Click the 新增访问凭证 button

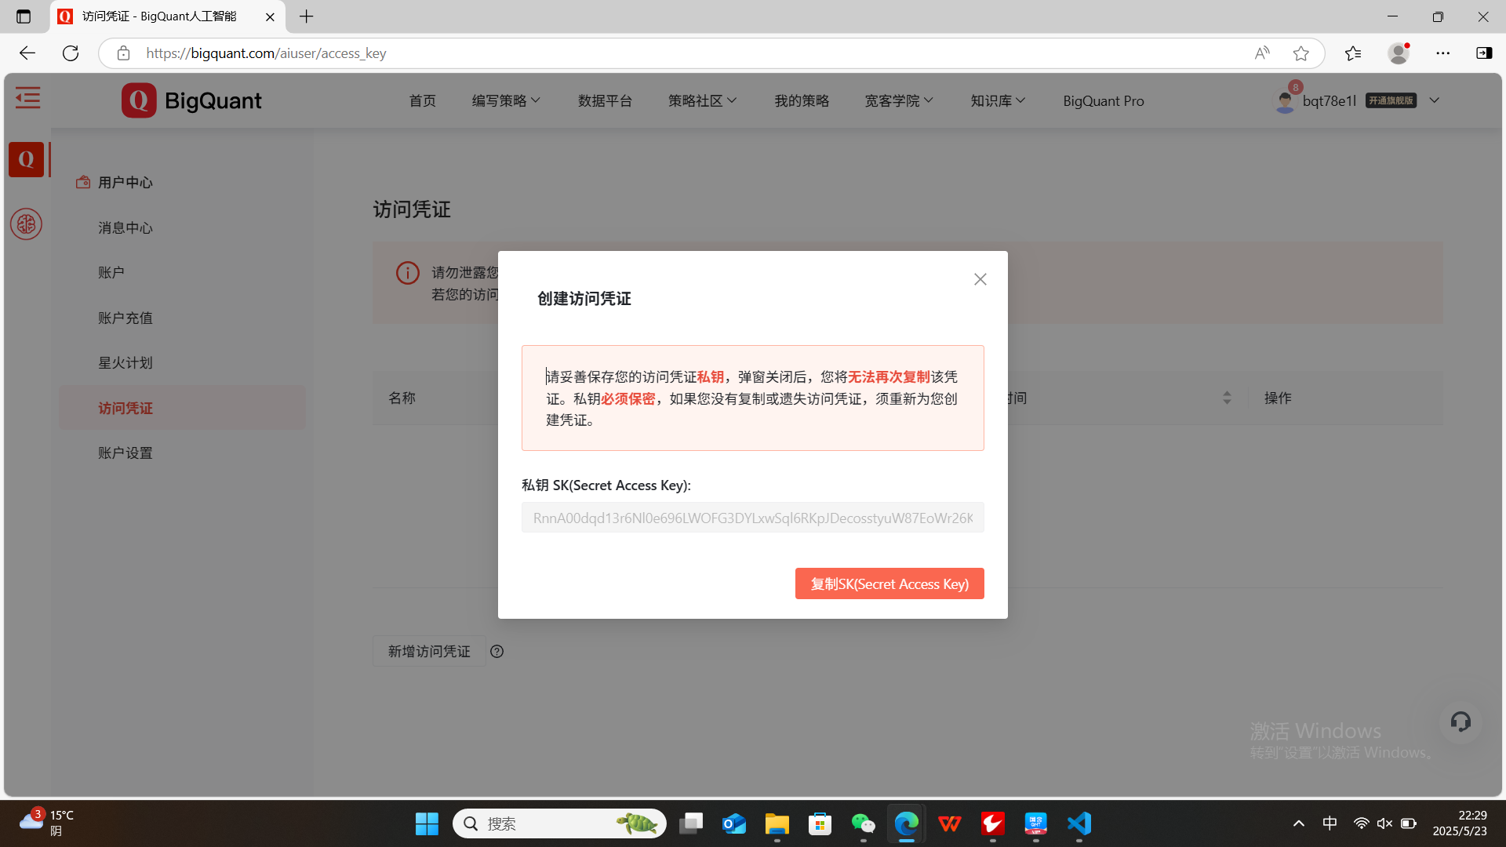[x=429, y=652]
